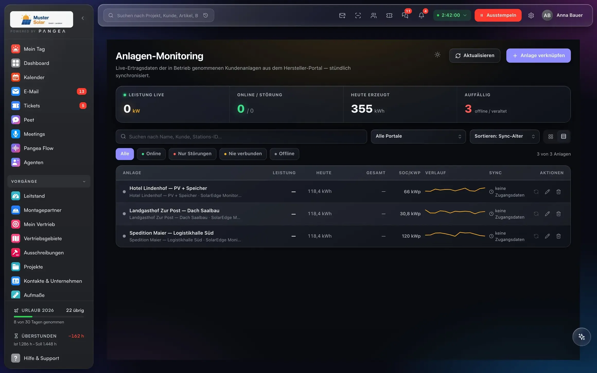Click the global project search field
The width and height of the screenshot is (597, 373).
[x=159, y=15]
